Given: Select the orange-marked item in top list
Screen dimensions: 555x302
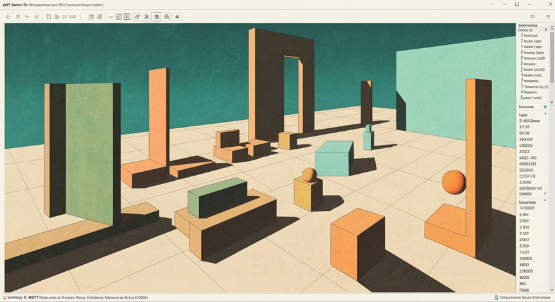Looking at the screenshot, I should (534, 86).
